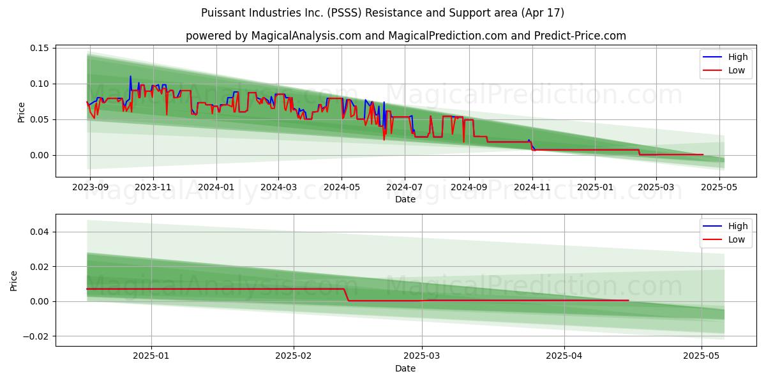The width and height of the screenshot is (766, 383).
Task: Click the 'Date' axis label under the top chart
Action: 405,199
